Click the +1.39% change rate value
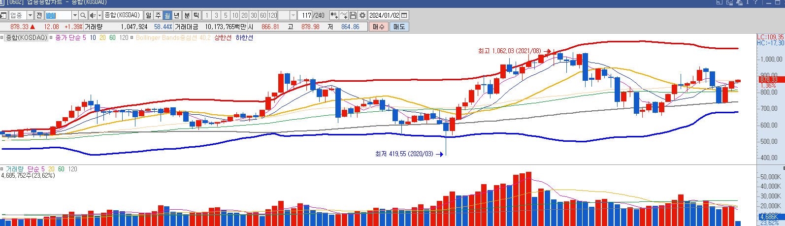Image resolution: width=785 pixels, height=226 pixels. point(73,27)
